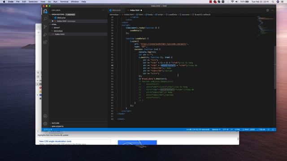The image size is (287, 161).
Task: Open the Accounts icon in activity bar
Action: tap(45, 116)
